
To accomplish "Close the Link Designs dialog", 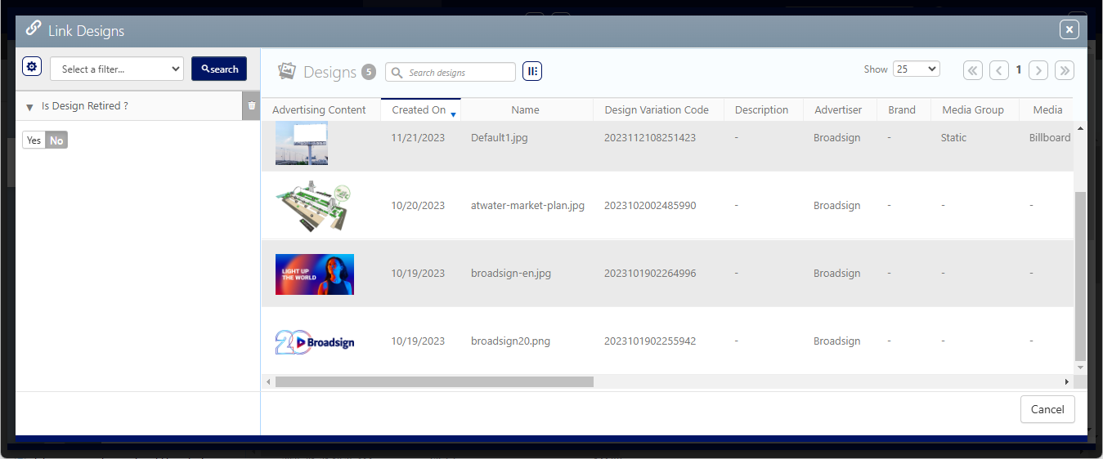I will 1069,29.
